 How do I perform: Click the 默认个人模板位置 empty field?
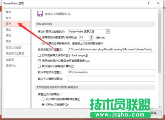(x=112, y=79)
